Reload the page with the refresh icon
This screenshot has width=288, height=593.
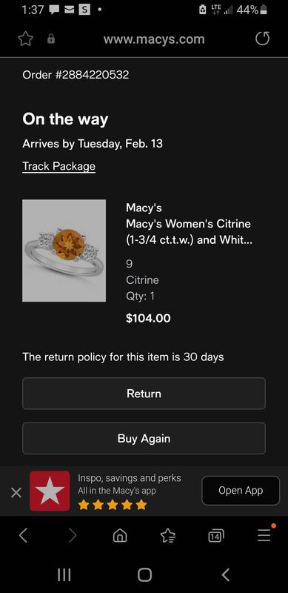pos(262,39)
